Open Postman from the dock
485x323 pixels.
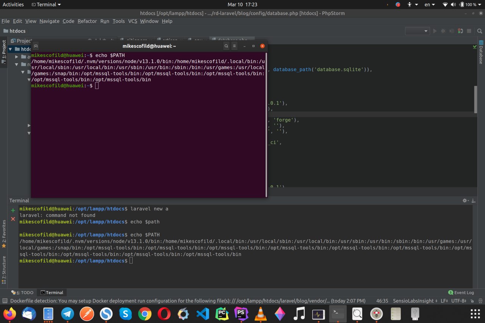coord(87,314)
